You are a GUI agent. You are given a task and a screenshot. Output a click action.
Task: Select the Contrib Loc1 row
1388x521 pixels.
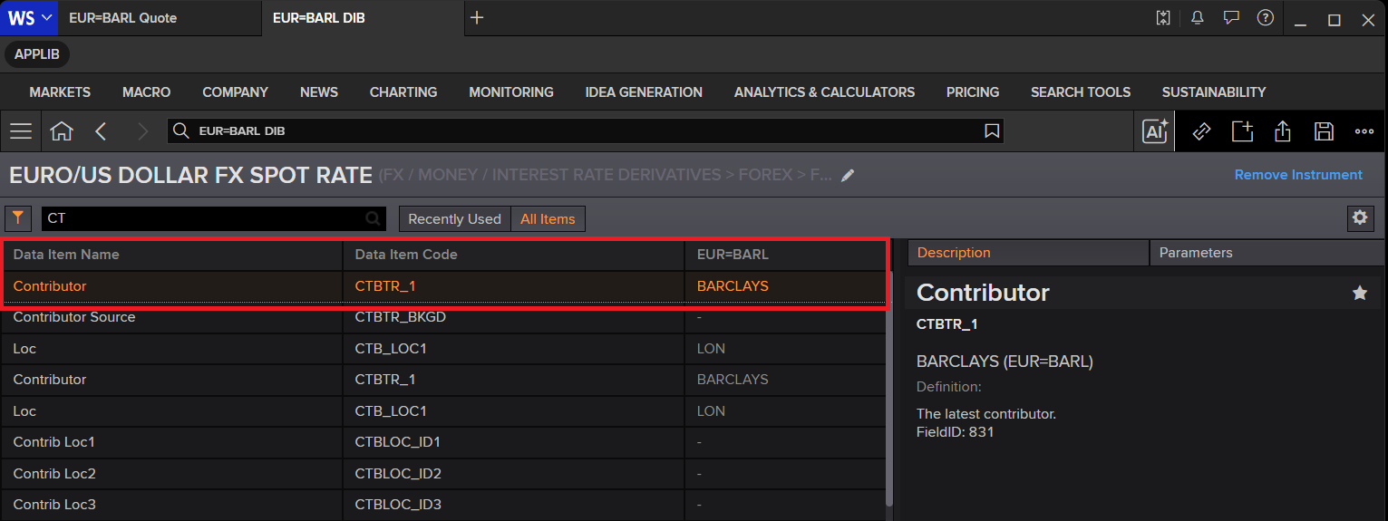(444, 442)
